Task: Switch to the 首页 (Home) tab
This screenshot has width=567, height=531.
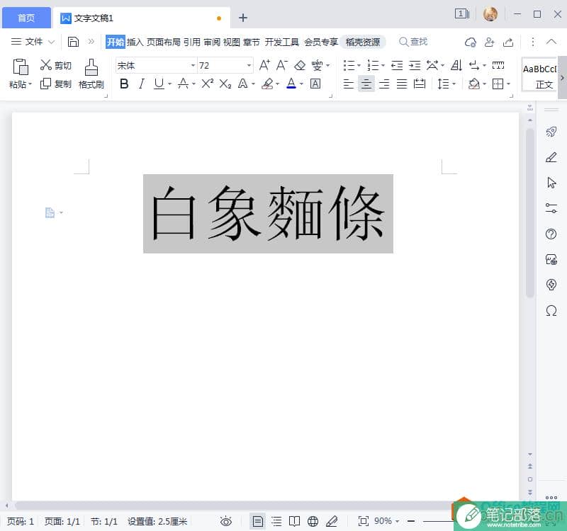Action: [26, 18]
